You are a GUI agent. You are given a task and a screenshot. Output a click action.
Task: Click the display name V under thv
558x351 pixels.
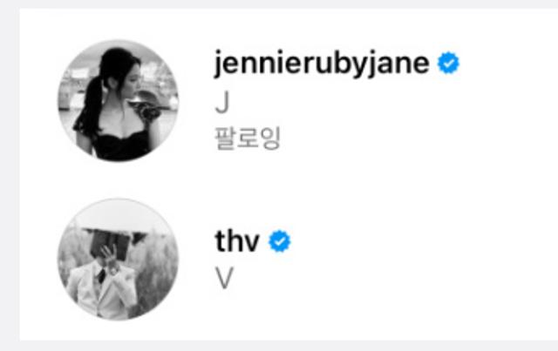pyautogui.click(x=224, y=279)
